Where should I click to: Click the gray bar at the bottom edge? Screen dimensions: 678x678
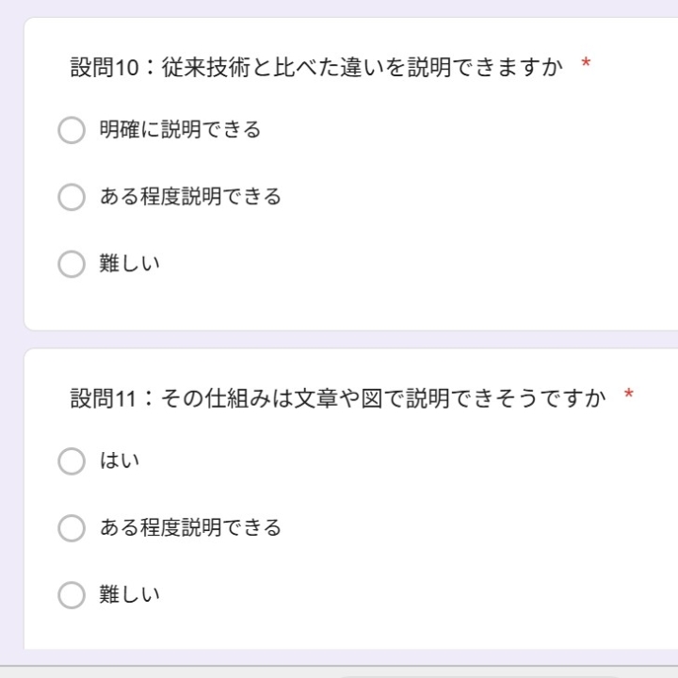tap(188, 671)
